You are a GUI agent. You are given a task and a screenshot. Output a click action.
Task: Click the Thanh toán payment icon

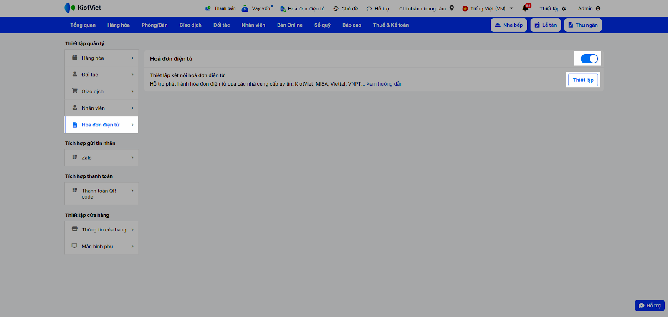(x=208, y=8)
